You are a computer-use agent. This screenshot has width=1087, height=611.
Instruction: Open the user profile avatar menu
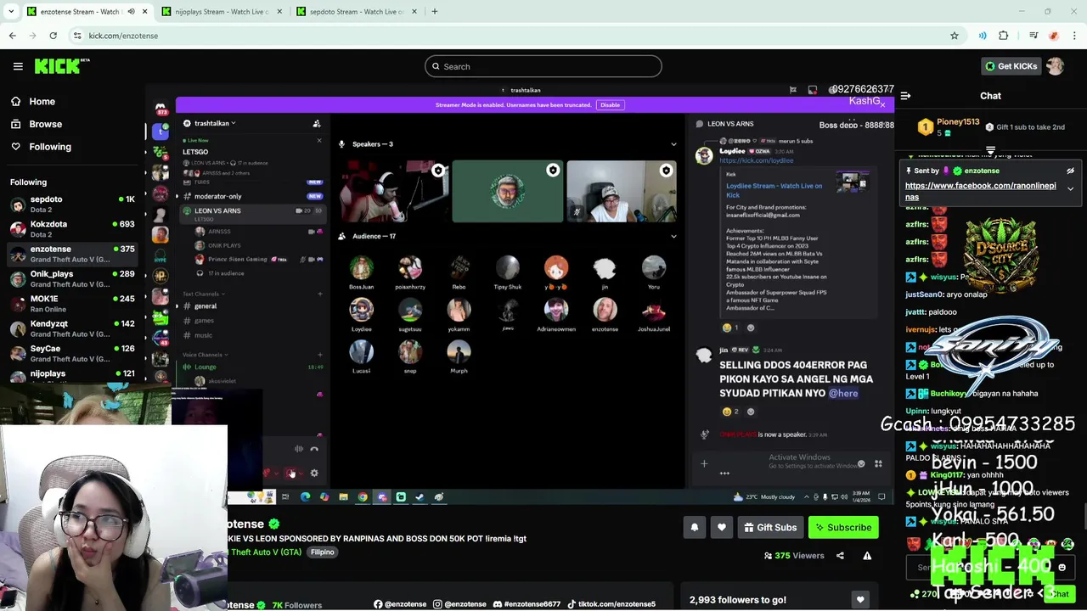click(1056, 66)
